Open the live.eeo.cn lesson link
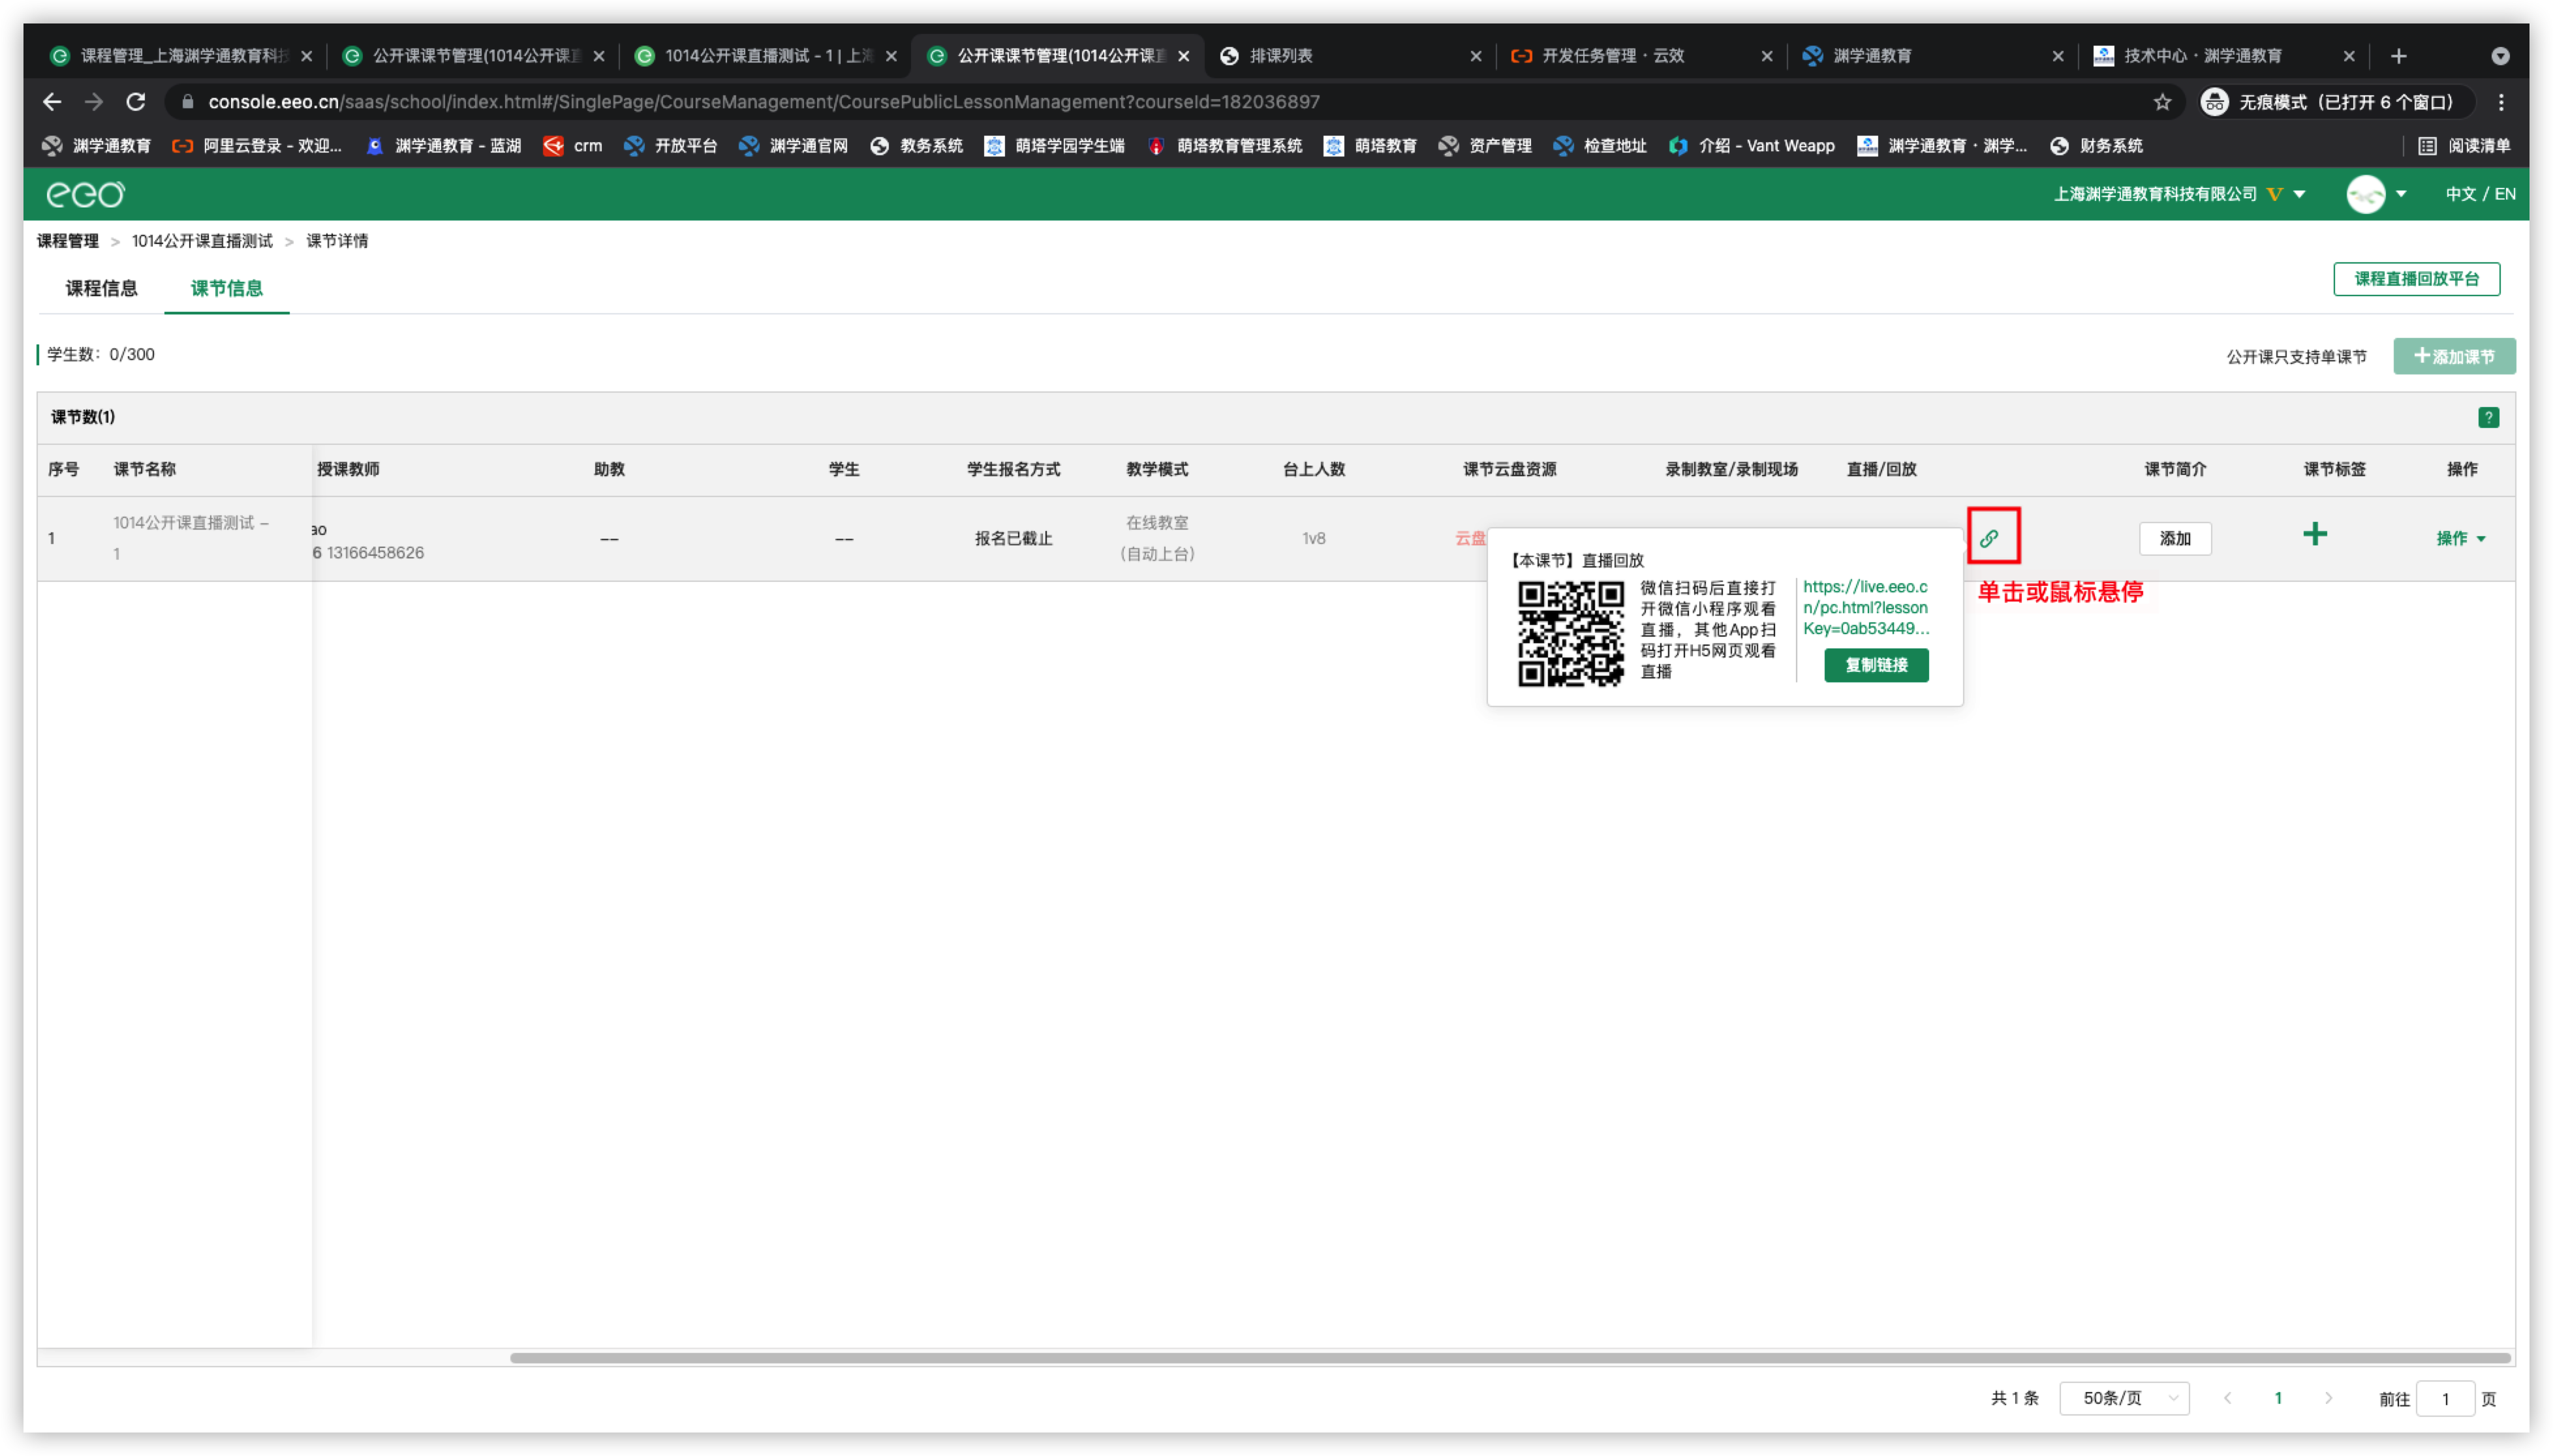The image size is (2553, 1456). 1864,607
